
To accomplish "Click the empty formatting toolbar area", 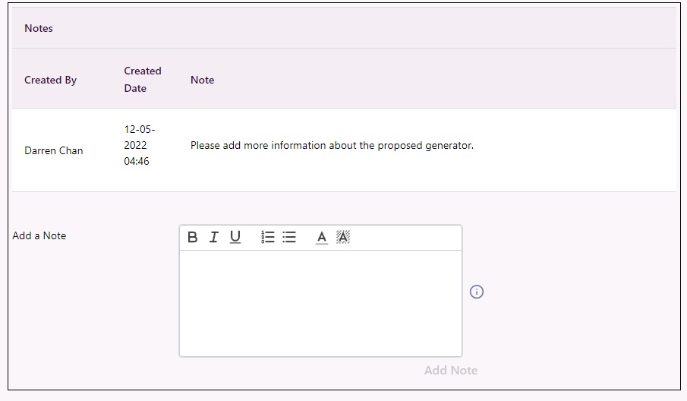I will [x=405, y=238].
